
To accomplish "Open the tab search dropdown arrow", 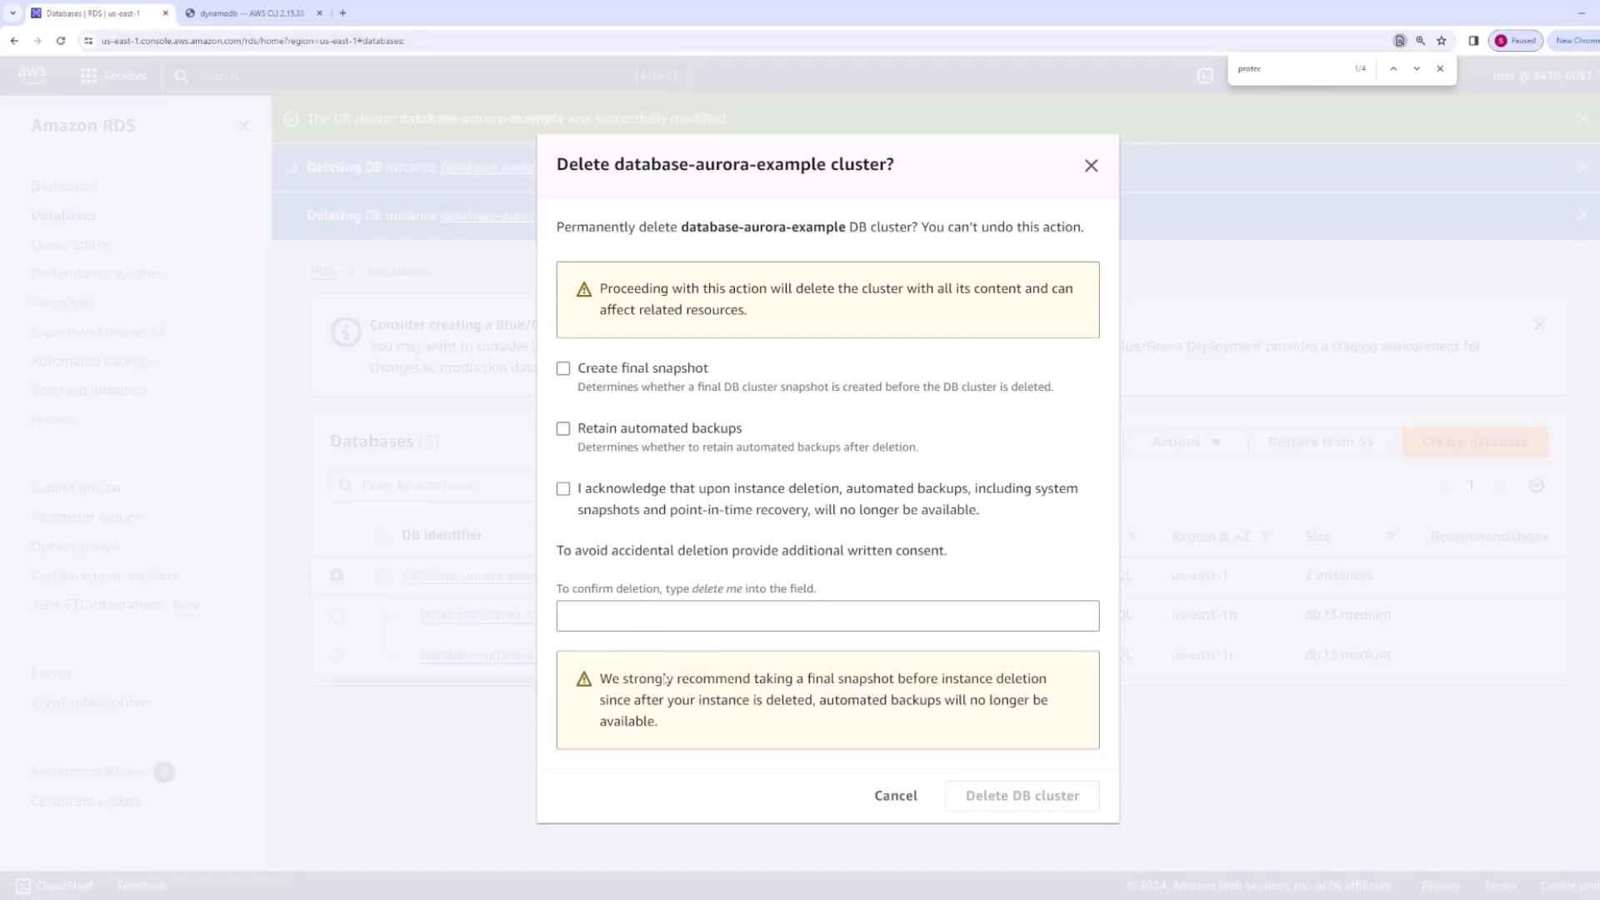I will click(12, 12).
